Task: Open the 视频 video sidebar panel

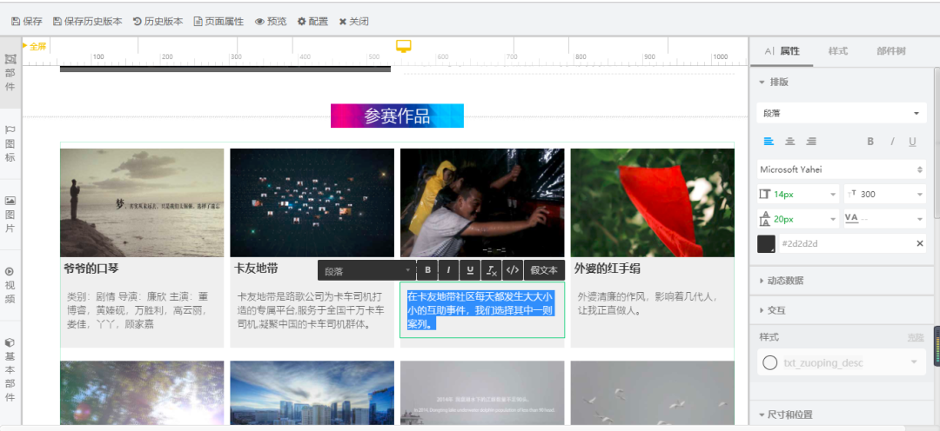Action: click(10, 285)
